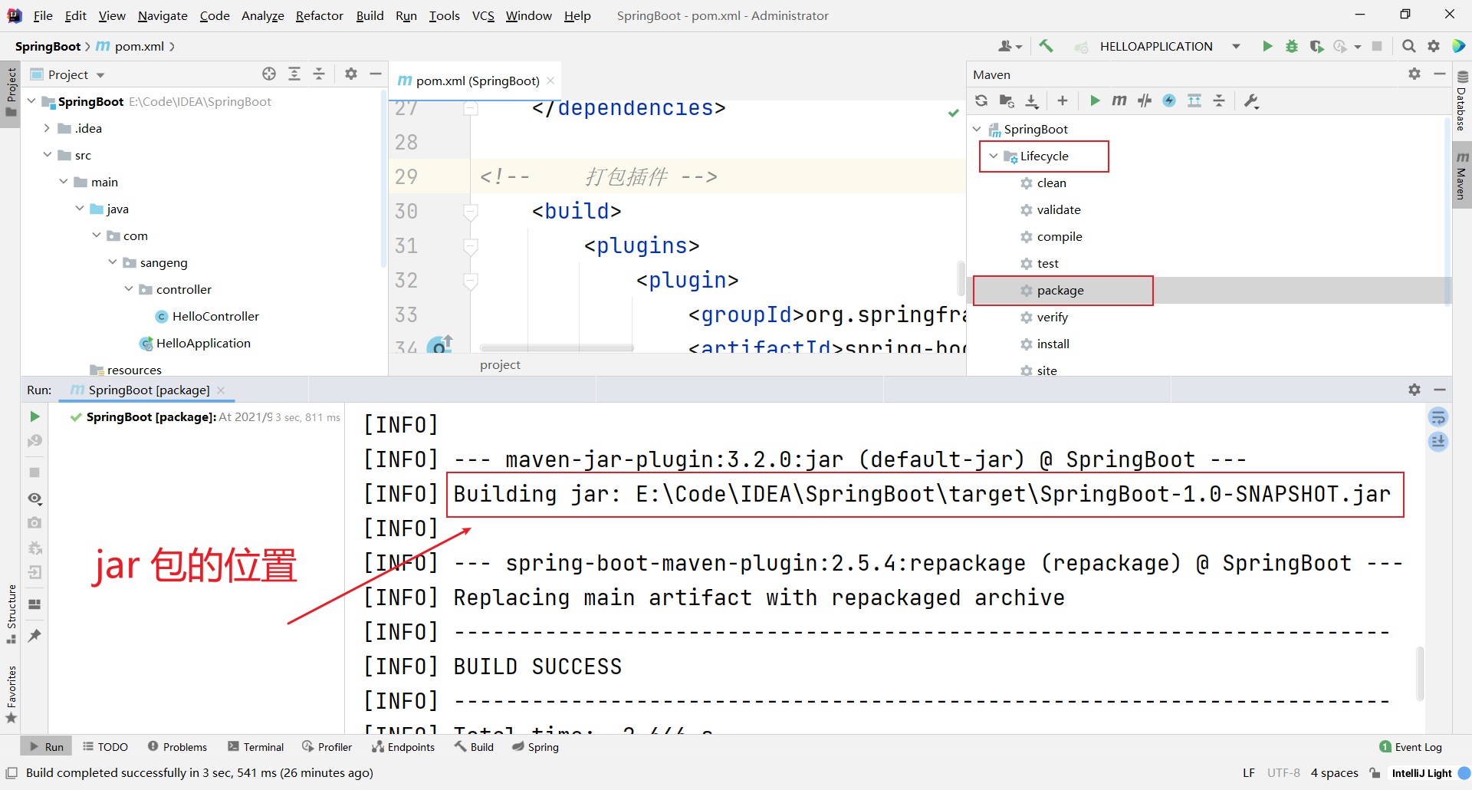Rerun the SpringBoot package build

click(33, 416)
